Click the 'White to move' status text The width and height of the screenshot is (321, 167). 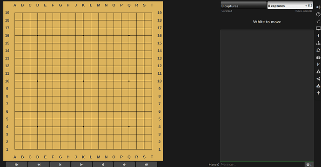267,22
